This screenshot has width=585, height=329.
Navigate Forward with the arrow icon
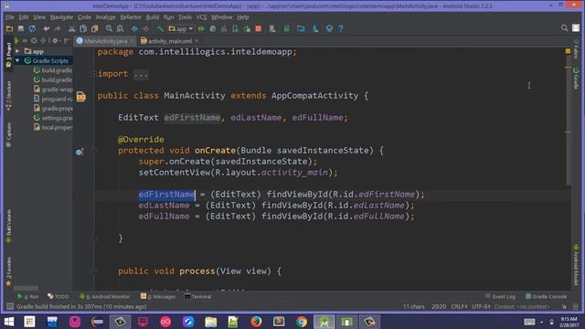[146, 28]
